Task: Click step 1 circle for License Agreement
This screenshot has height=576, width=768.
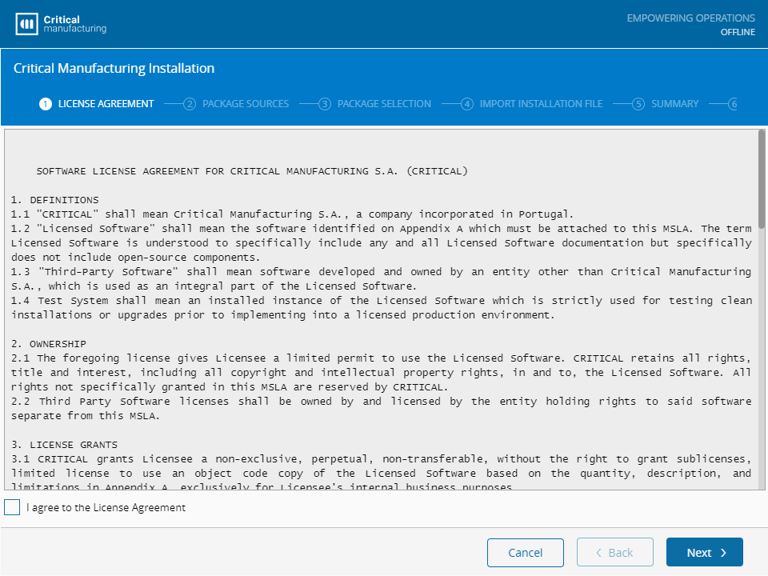Action: [46, 104]
